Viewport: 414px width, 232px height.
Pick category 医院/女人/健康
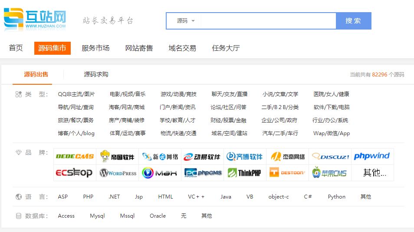click(x=332, y=94)
